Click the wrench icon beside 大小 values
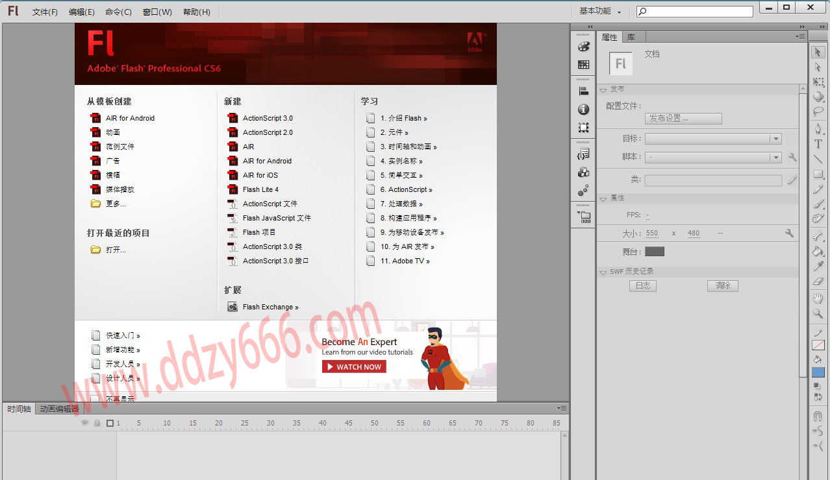This screenshot has width=830, height=480. (789, 233)
